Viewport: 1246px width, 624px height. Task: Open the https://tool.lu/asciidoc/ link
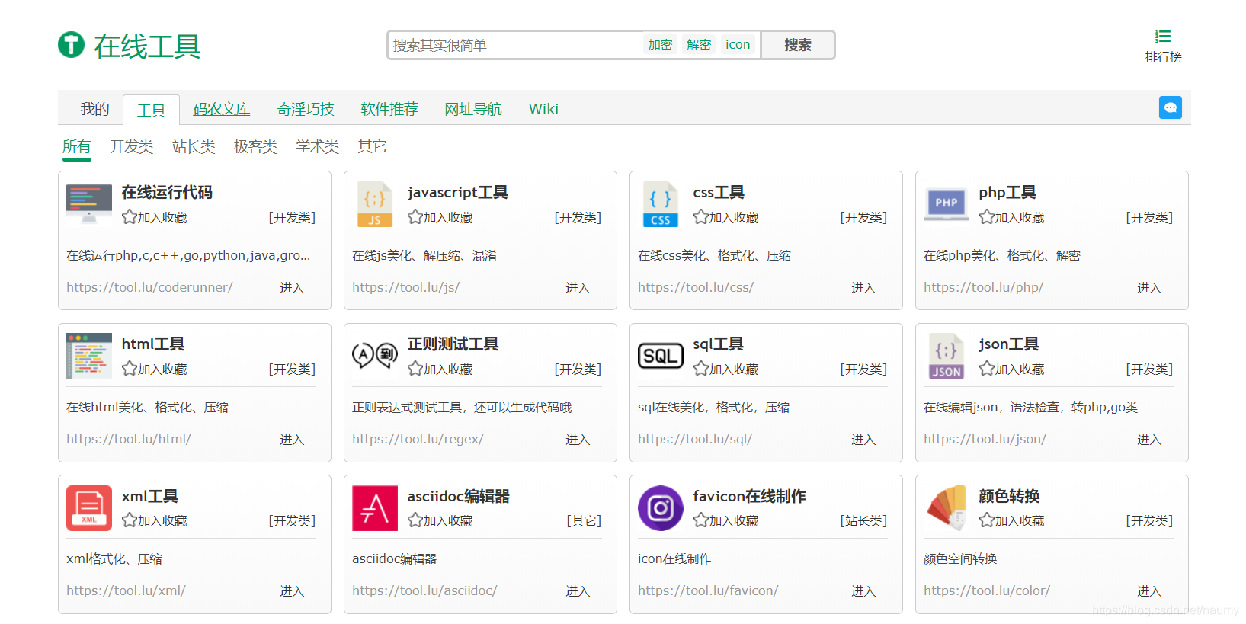point(424,590)
